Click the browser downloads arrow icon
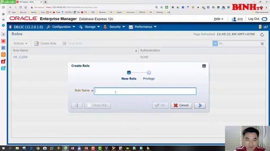270x151 pixels. 266,8
